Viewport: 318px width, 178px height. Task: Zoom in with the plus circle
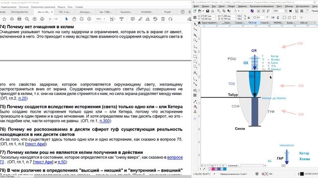[89, 19]
